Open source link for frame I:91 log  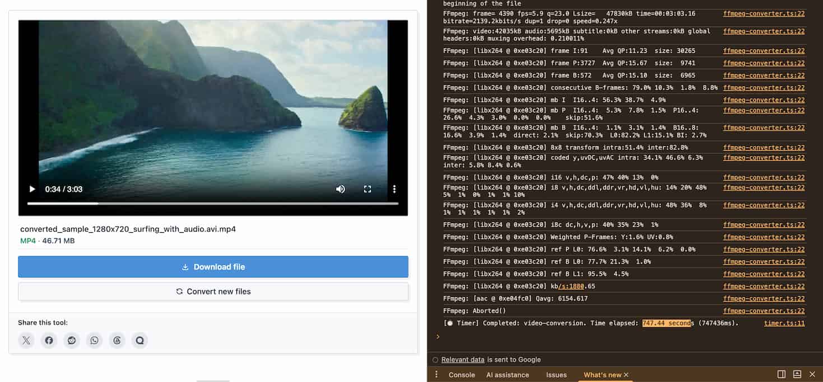tap(764, 51)
